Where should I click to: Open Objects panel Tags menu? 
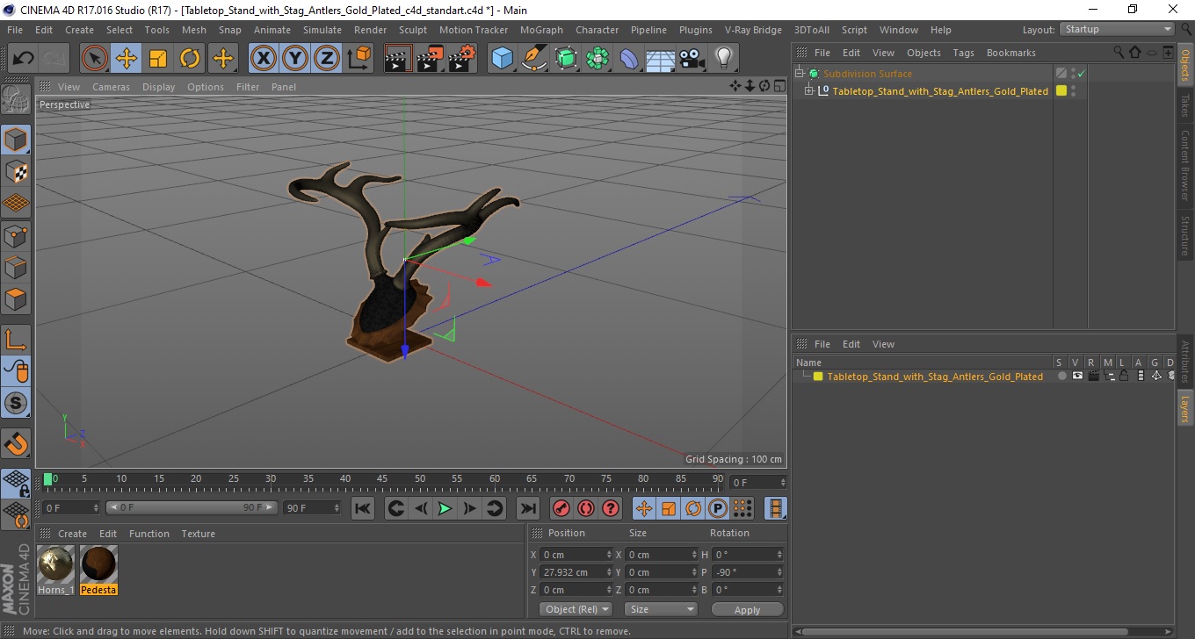pos(964,53)
